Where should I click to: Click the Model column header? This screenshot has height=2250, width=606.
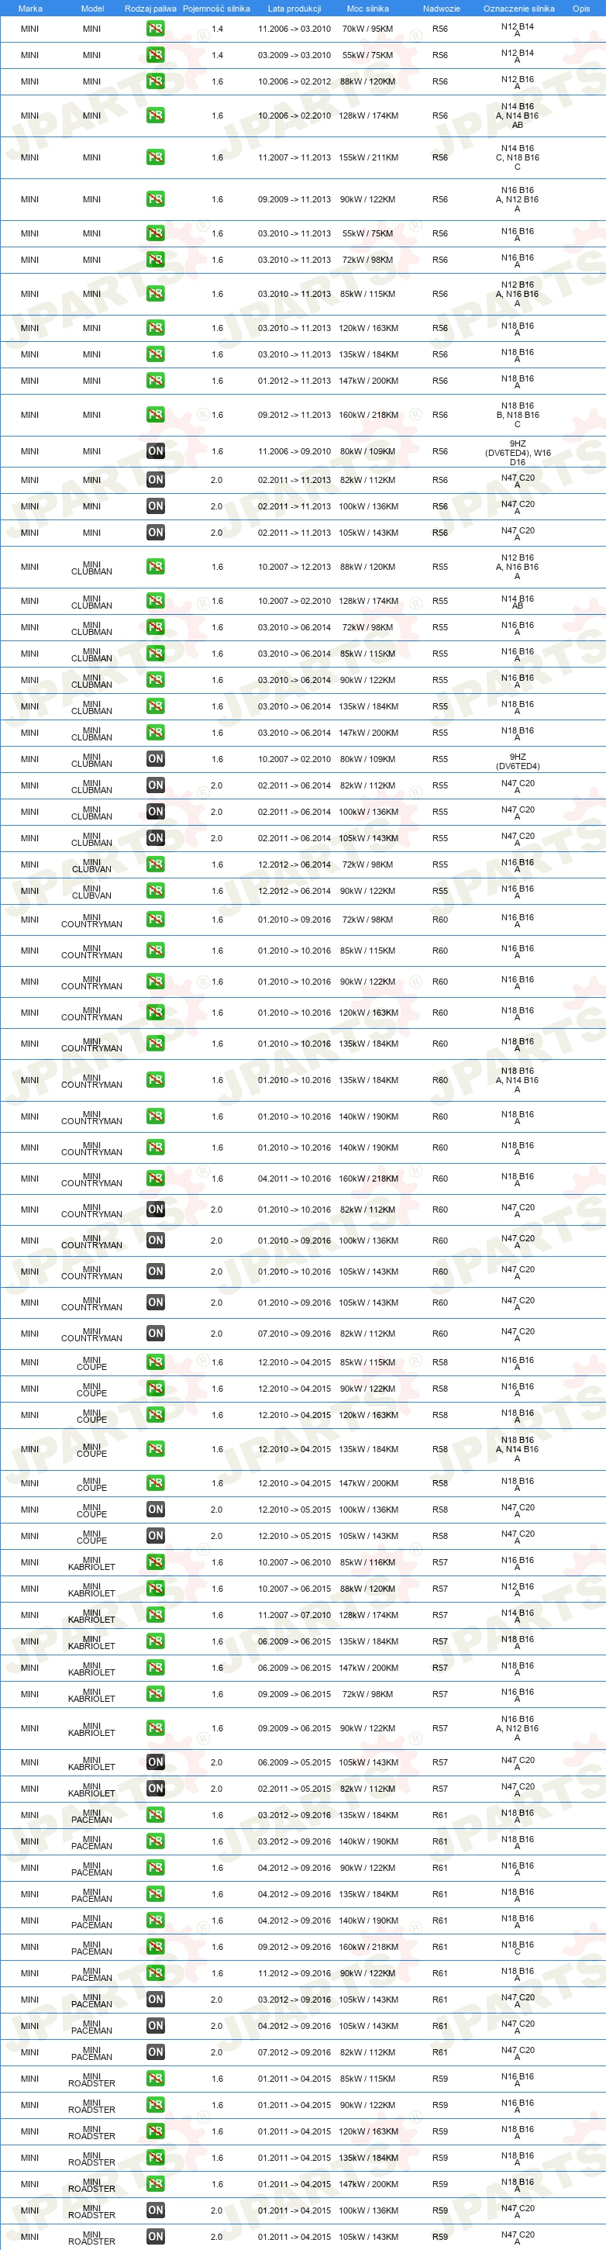pos(91,9)
